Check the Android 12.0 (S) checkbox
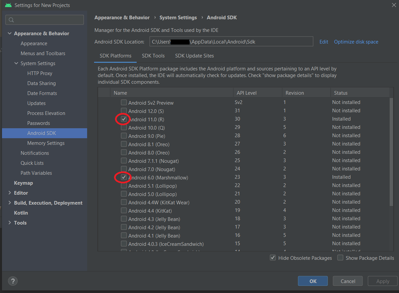 pyautogui.click(x=124, y=111)
